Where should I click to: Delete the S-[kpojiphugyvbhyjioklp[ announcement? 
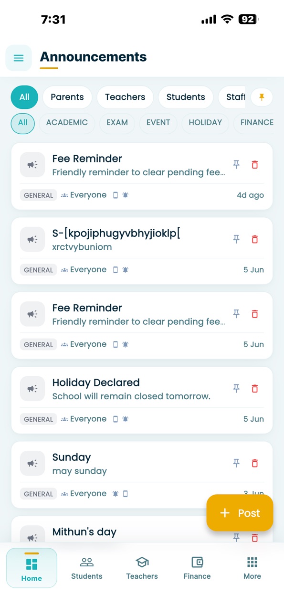[255, 239]
